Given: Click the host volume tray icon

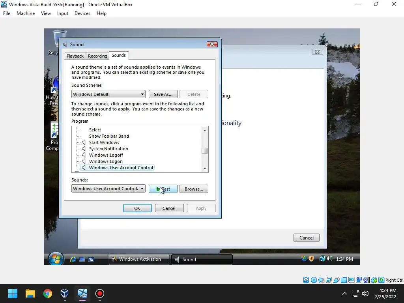Looking at the screenshot, I should tap(365, 294).
